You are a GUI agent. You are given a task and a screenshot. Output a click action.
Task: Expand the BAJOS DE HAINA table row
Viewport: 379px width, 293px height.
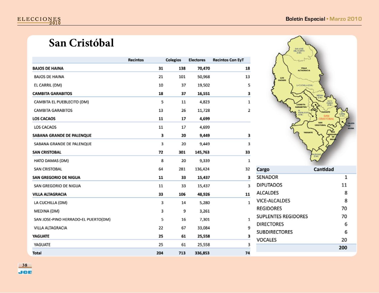click(49, 68)
